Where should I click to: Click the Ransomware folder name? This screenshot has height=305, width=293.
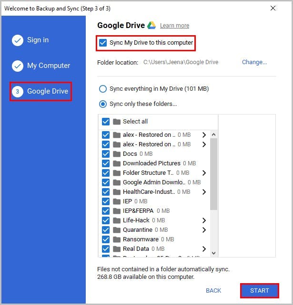click(x=141, y=239)
